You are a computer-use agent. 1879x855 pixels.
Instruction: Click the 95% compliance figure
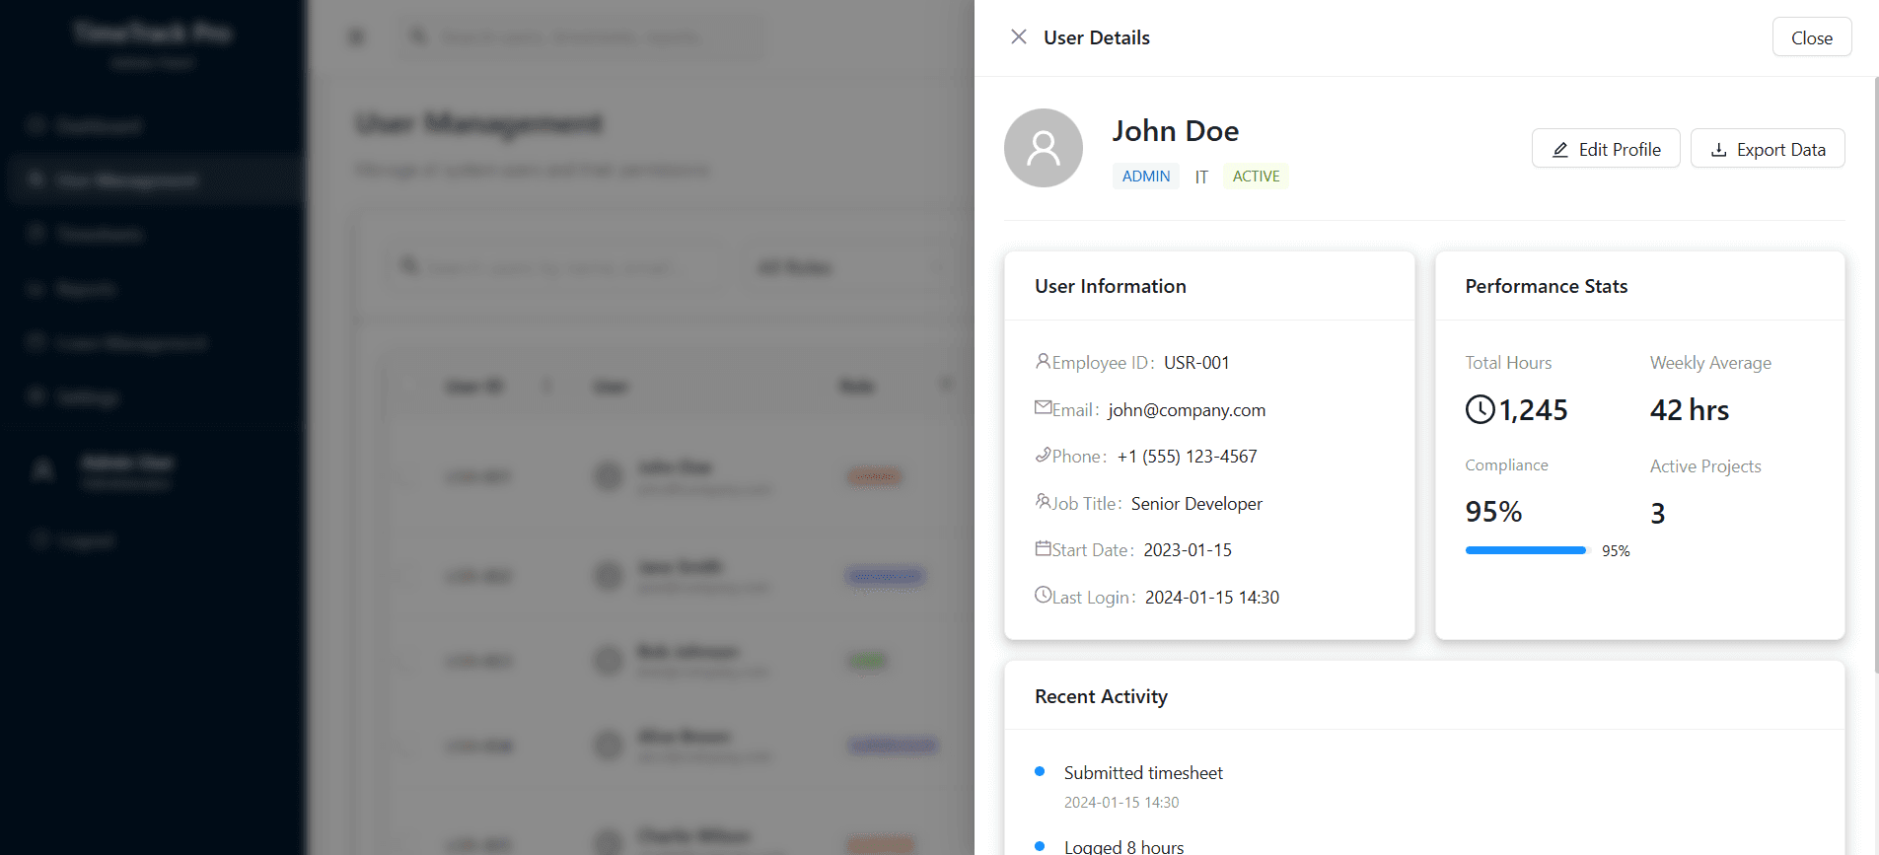tap(1493, 512)
